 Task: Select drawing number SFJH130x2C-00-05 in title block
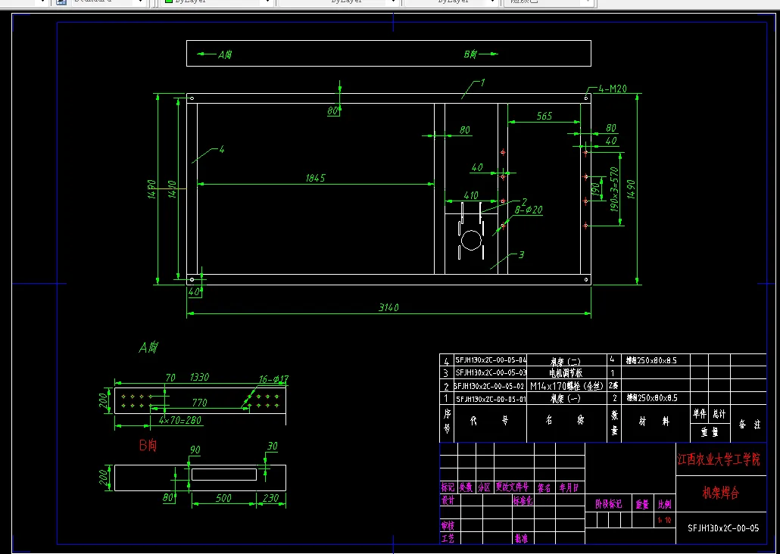point(723,528)
